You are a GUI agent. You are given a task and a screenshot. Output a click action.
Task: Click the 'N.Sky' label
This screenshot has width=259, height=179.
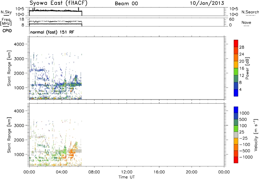(6, 12)
